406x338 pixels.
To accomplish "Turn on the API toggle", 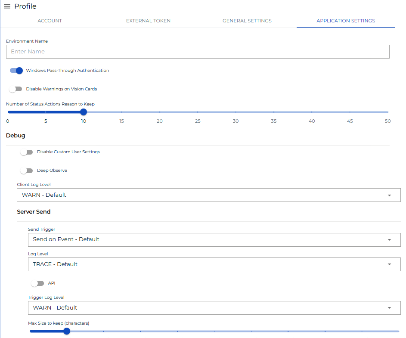I will 37,283.
